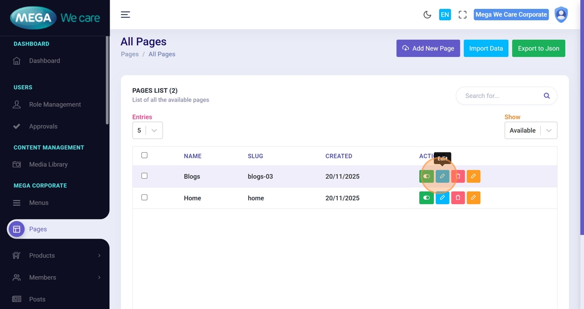The height and width of the screenshot is (309, 584).
Task: Click blue edit icon for Home
Action: click(442, 198)
